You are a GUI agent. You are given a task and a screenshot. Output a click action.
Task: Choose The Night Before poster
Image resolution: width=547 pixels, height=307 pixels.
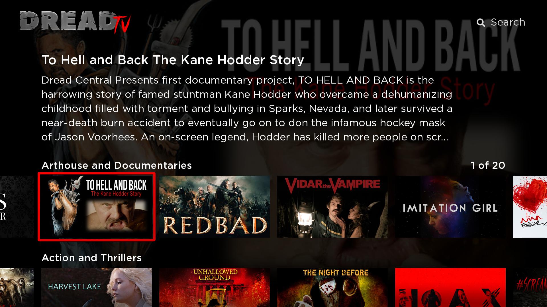pyautogui.click(x=332, y=287)
